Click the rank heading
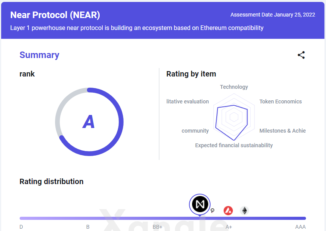This screenshot has width=326, height=231. pyautogui.click(x=27, y=74)
